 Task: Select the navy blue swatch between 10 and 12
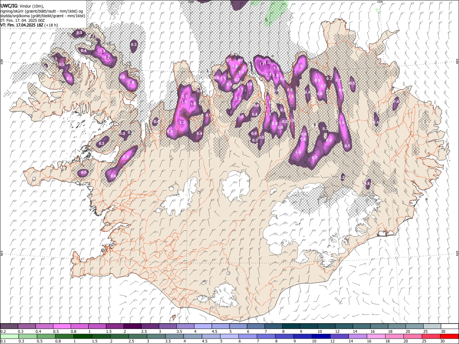click(321, 336)
